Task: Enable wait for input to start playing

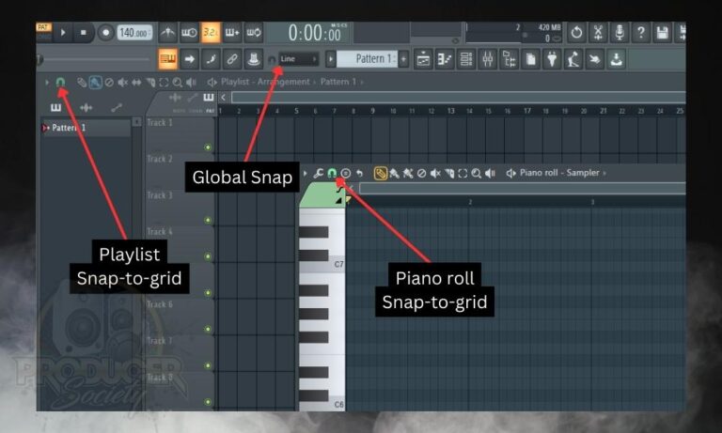Action: point(189,33)
